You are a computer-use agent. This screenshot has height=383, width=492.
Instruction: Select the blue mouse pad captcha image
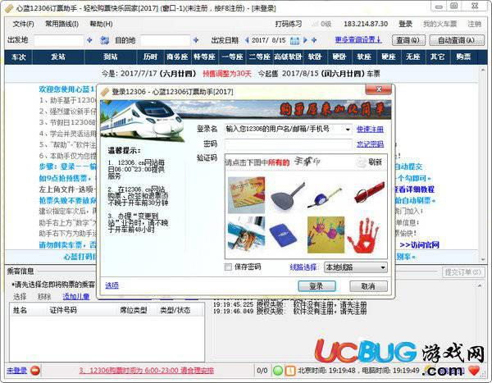(x=283, y=235)
